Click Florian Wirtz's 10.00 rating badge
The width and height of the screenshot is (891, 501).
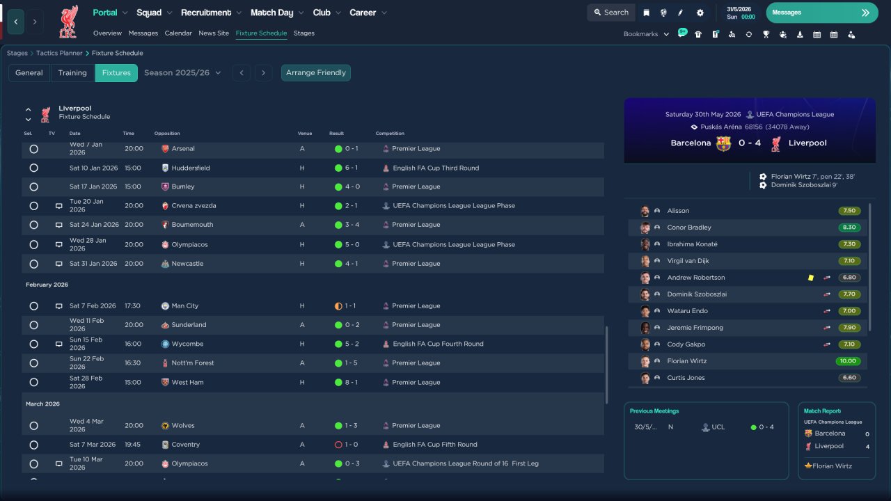click(848, 361)
